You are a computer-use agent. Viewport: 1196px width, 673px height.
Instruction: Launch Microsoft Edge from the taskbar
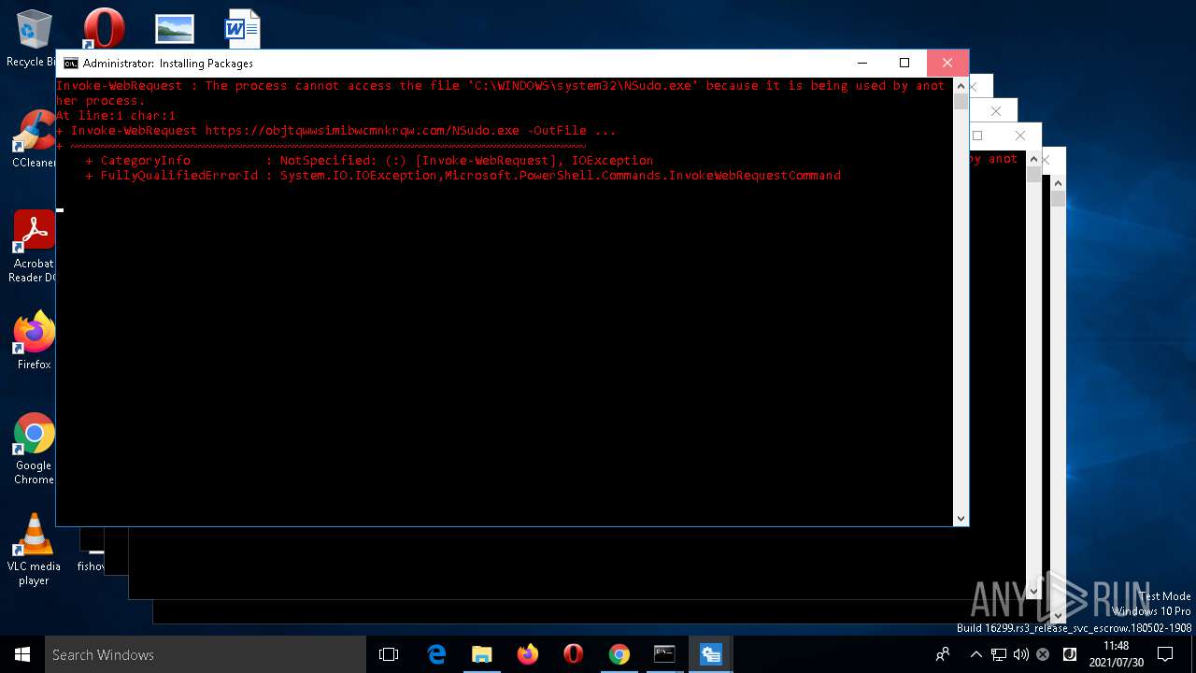pyautogui.click(x=436, y=654)
